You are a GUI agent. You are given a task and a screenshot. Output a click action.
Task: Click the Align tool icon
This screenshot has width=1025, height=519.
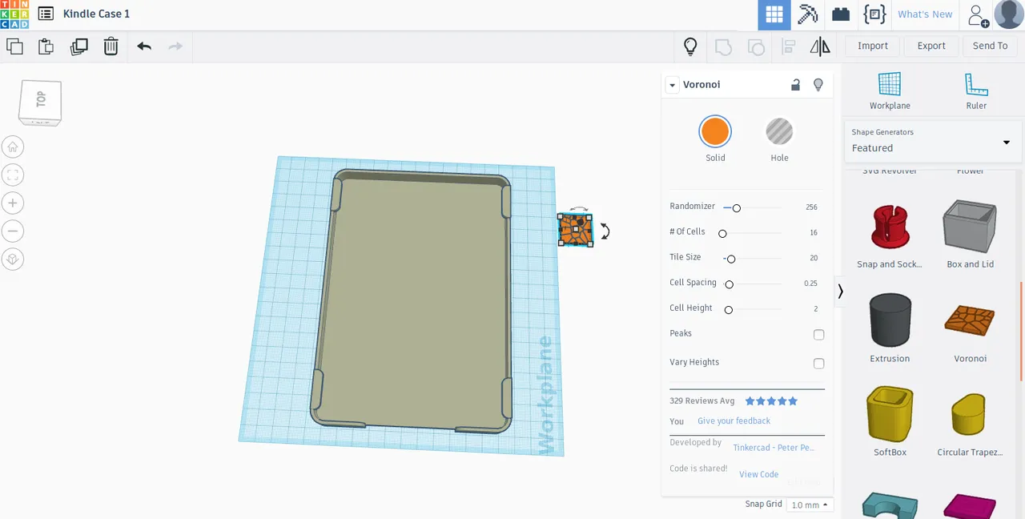pos(788,46)
